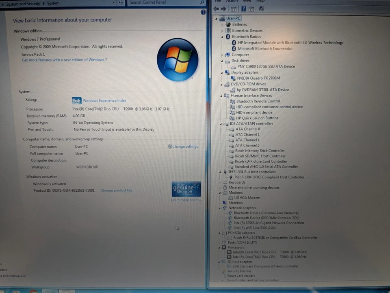The width and height of the screenshot is (390, 293).
Task: Open the blue help button in System window
Action: point(203,12)
